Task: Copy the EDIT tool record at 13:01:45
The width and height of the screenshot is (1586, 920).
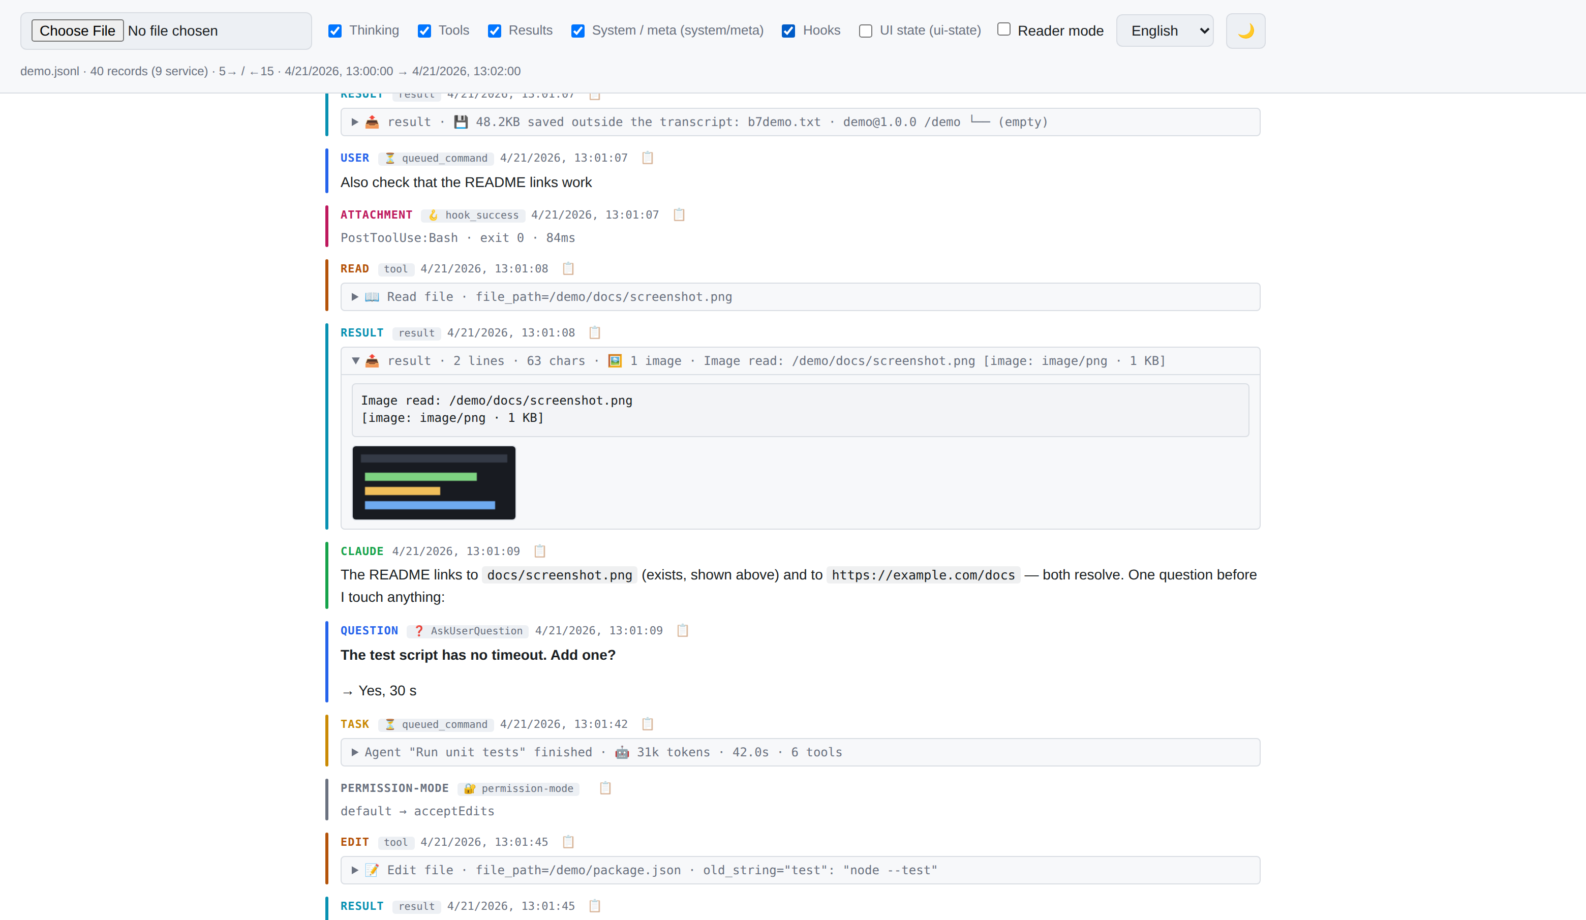Action: [x=568, y=842]
